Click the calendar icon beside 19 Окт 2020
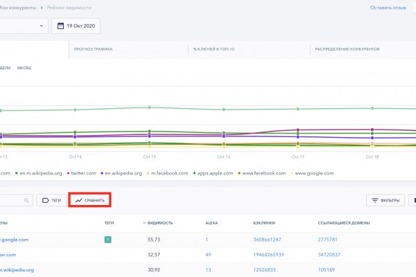 [60, 26]
